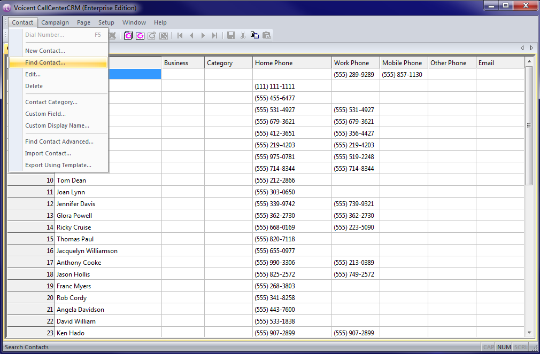Viewport: 540px width, 354px height.
Task: Select New Contact... menu entry
Action: pos(45,51)
